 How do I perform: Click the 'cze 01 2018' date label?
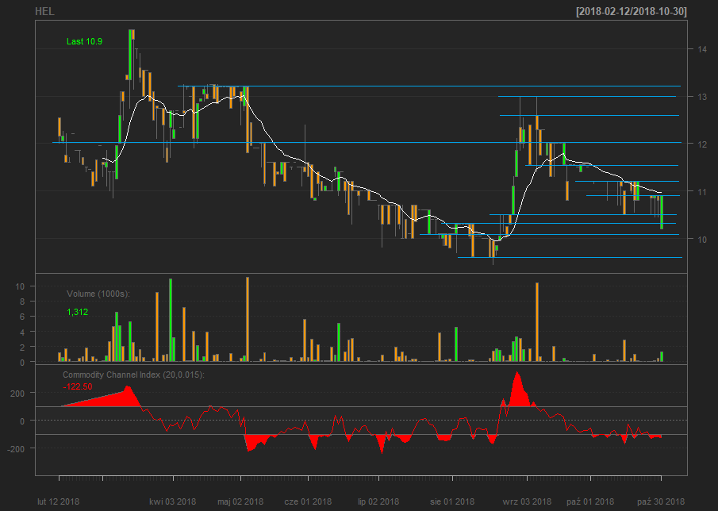click(308, 501)
